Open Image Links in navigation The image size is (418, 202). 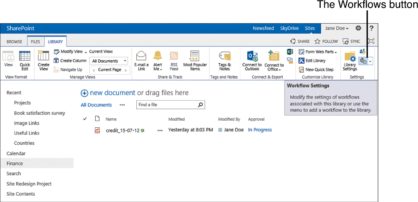[27, 123]
